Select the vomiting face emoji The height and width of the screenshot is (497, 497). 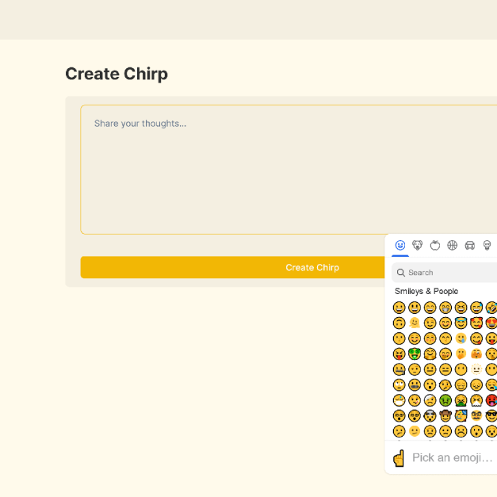[x=461, y=400]
